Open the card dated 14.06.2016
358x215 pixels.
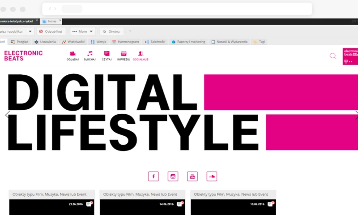(x=142, y=207)
